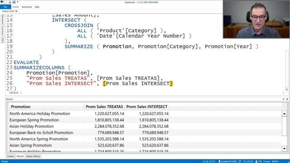The image size is (290, 163).
Task: Click the results vertical scrollbar thumb
Action: 284,126
